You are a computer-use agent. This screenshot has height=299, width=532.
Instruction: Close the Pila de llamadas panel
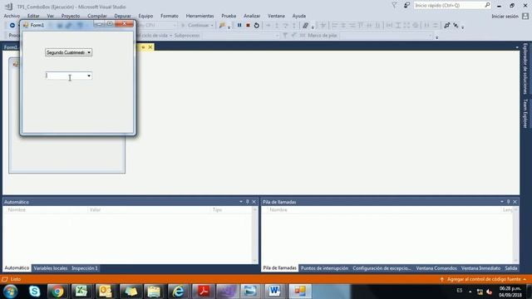pos(515,202)
